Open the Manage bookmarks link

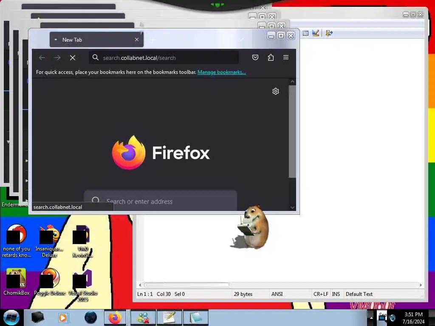pyautogui.click(x=222, y=72)
